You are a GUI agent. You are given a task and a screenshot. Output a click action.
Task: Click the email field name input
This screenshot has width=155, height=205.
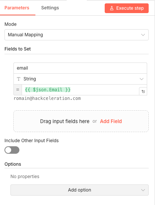[x=80, y=68]
